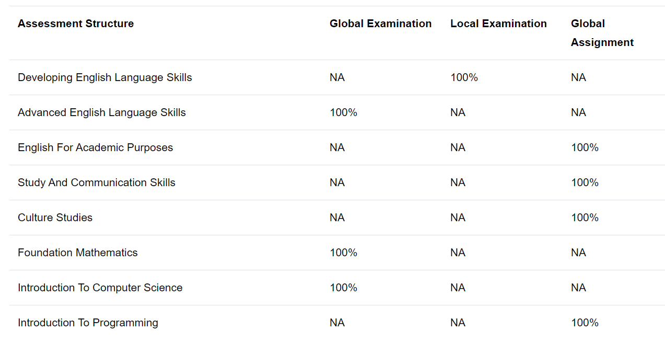Screen dimensions: 665x353
Task: Select the Global Examination column header
Action: click(380, 24)
